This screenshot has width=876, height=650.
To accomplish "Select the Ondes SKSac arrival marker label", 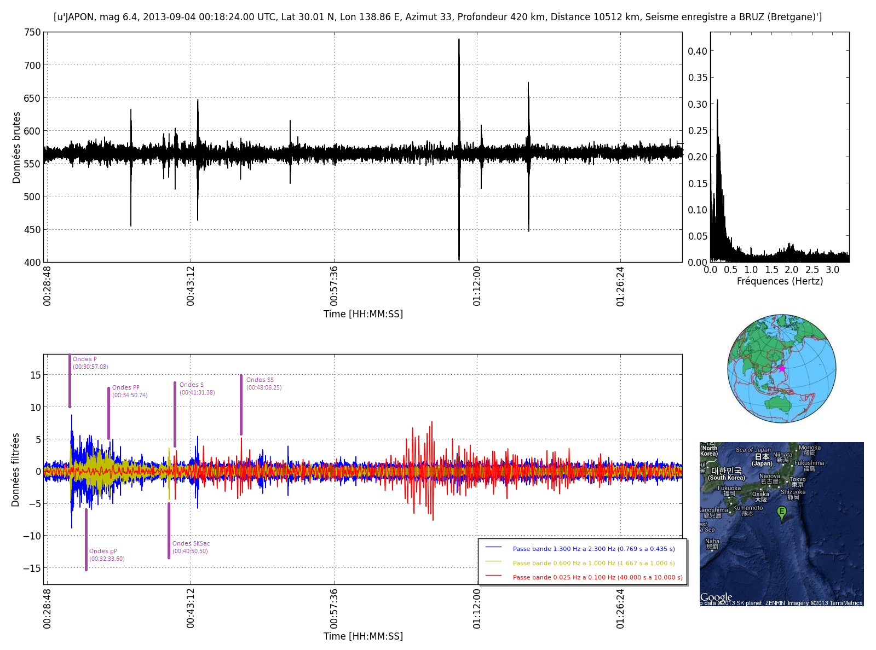I will coord(191,544).
